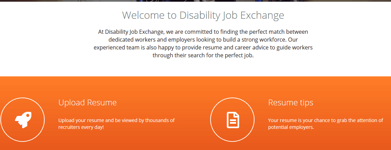This screenshot has height=150, width=391.
Task: Open the Upload Resume heading link
Action: (88, 102)
